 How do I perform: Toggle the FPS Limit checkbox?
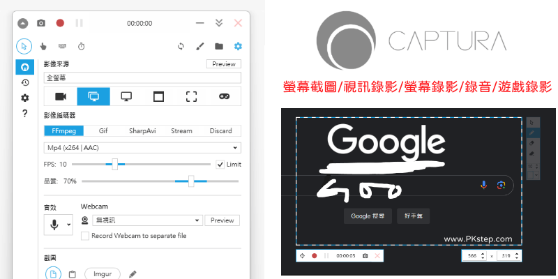click(x=220, y=165)
